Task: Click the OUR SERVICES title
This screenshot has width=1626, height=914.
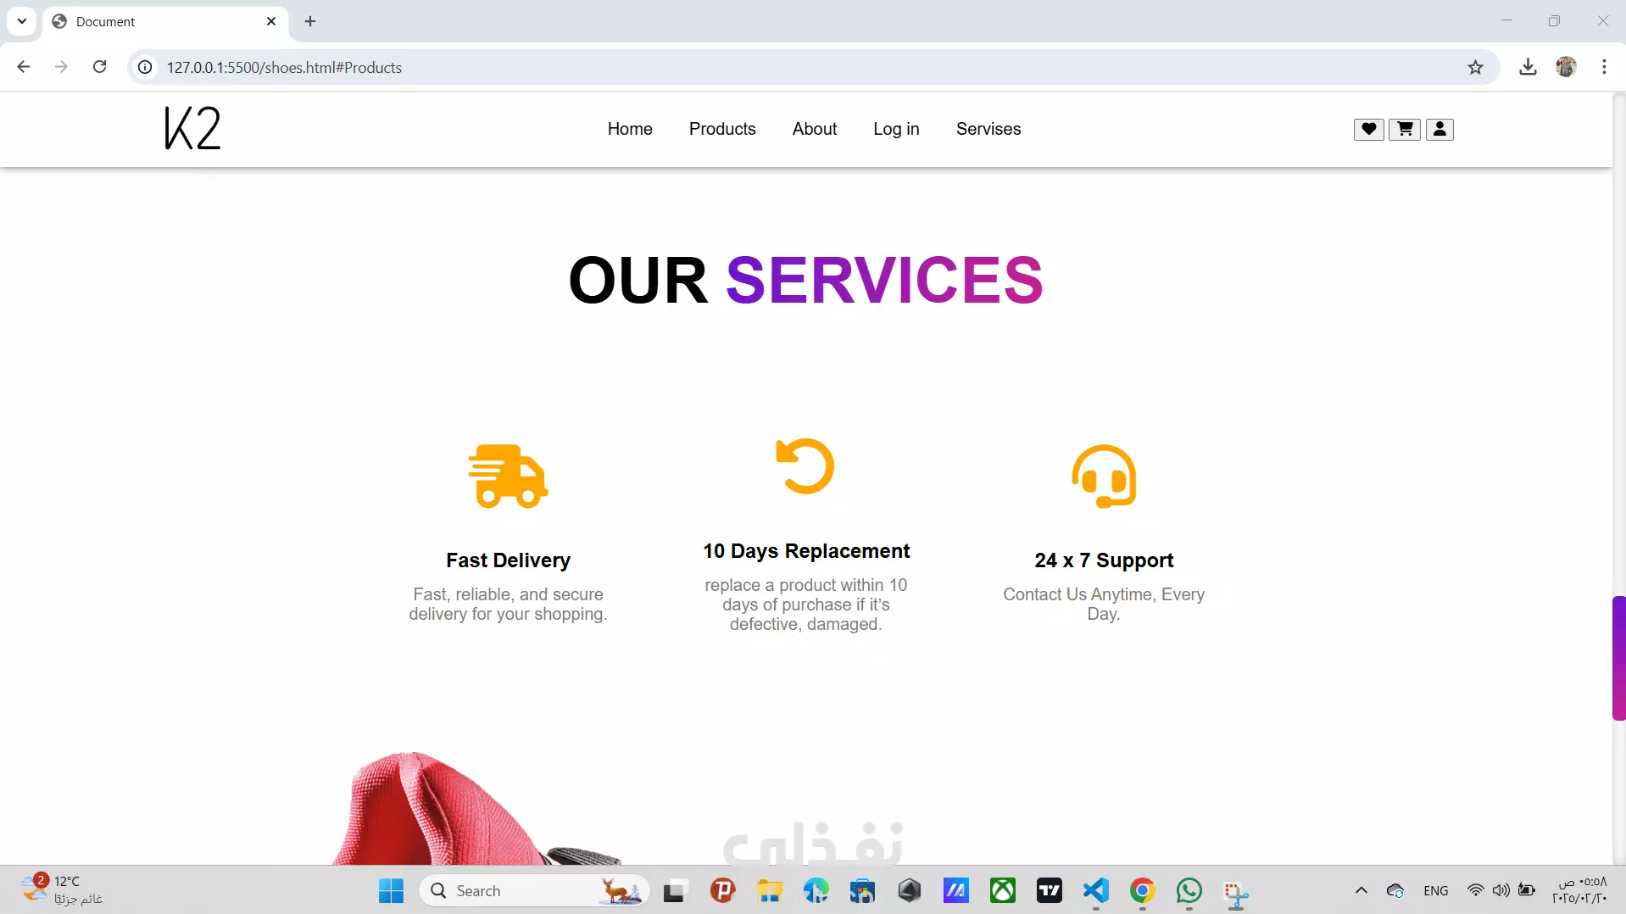Action: pyautogui.click(x=805, y=280)
